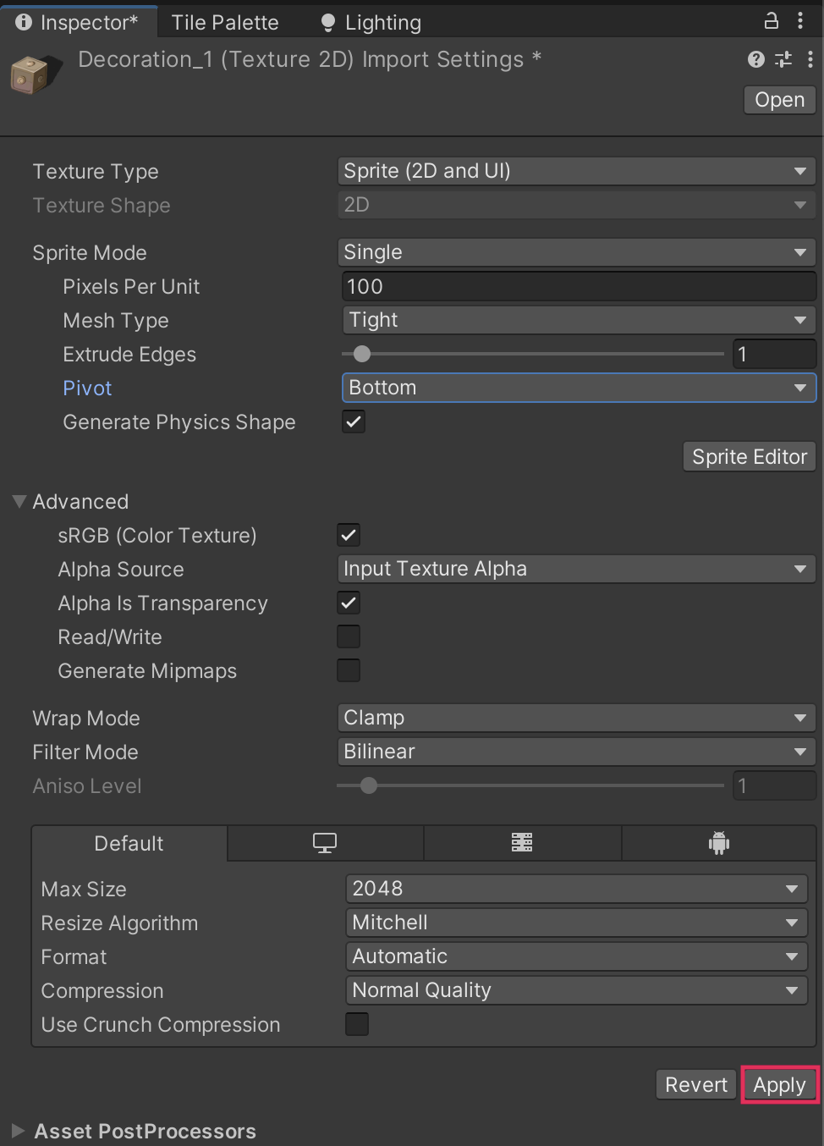Select the Standalone monitor platform tab
Screen dimensions: 824x1146
325,843
